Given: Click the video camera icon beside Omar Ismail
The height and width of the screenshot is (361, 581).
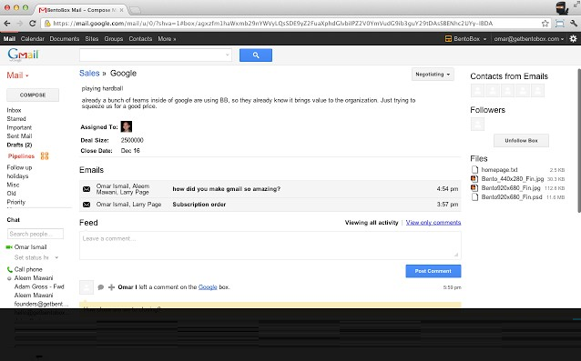Looking at the screenshot, I should point(9,247).
